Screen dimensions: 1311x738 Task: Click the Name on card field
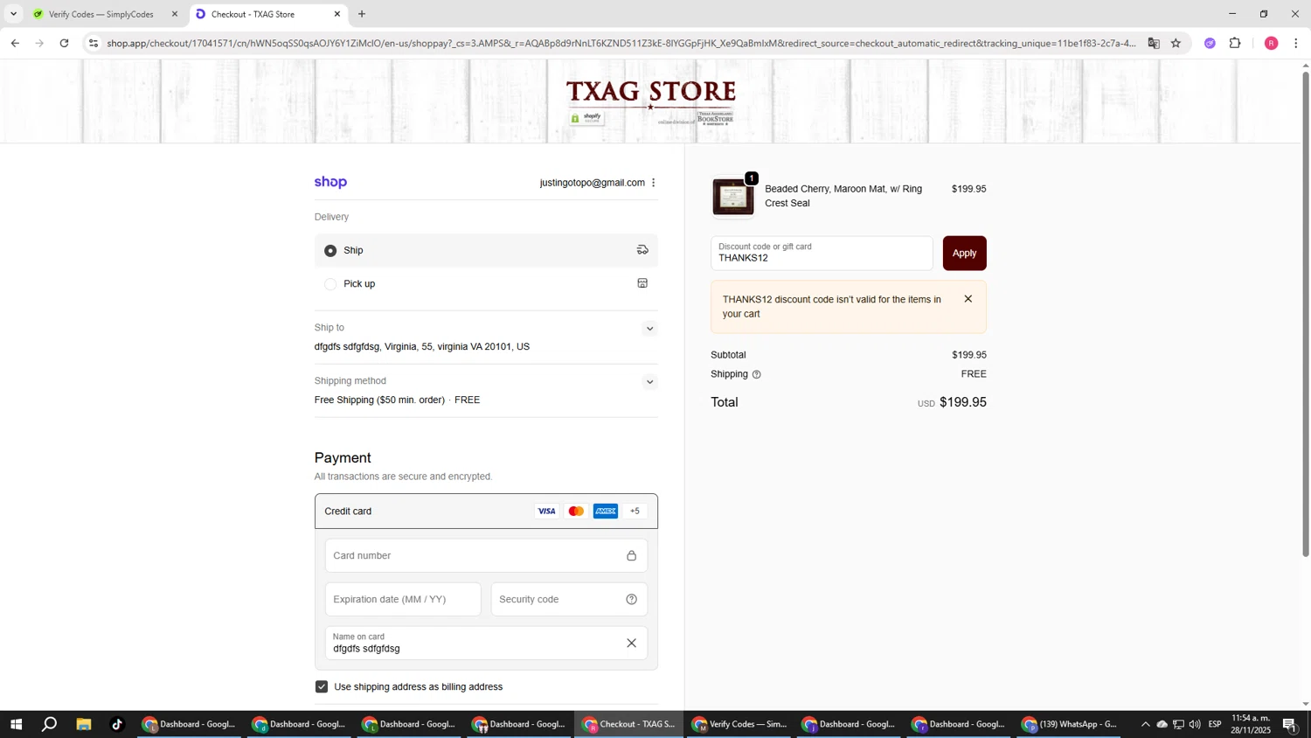click(x=486, y=644)
